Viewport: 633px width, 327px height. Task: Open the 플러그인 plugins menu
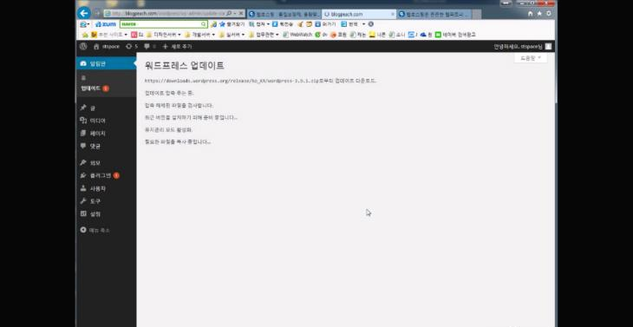106,175
